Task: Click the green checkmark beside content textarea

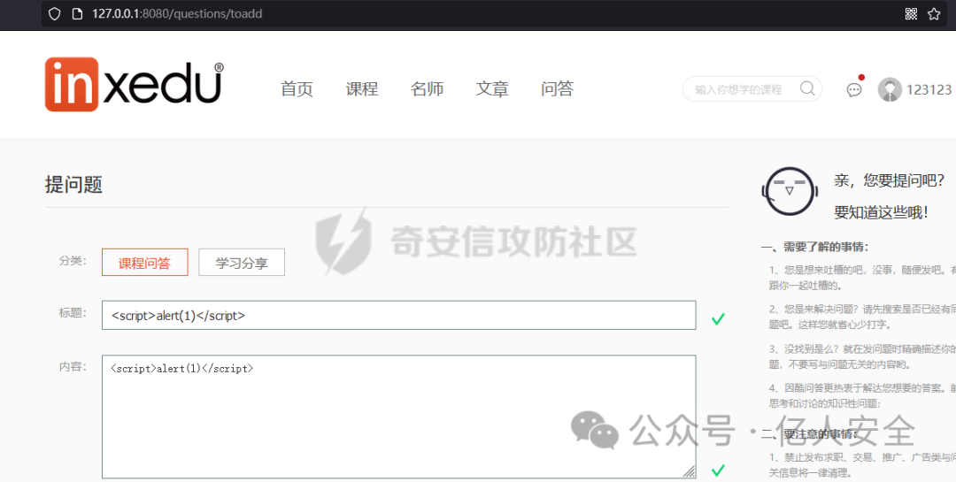Action: coord(718,470)
